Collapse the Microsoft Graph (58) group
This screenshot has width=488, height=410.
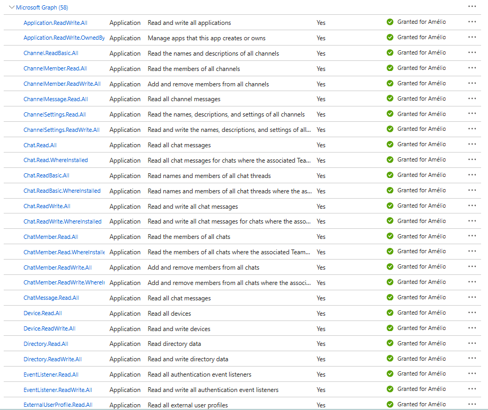[12, 7]
